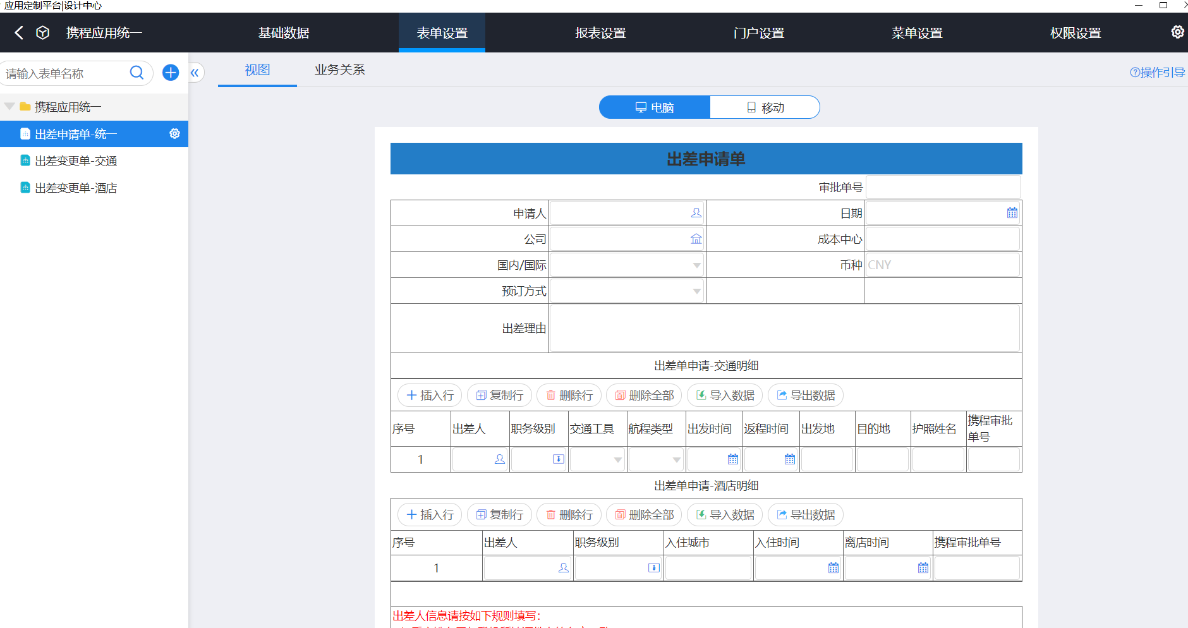Collapse the 携程应用统一 folder tree

9,107
